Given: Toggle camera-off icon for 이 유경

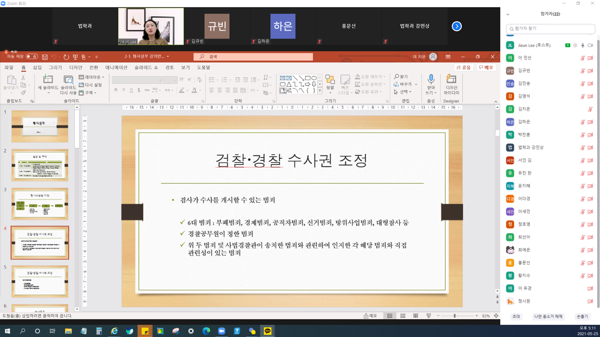Looking at the screenshot, I should (591, 289).
